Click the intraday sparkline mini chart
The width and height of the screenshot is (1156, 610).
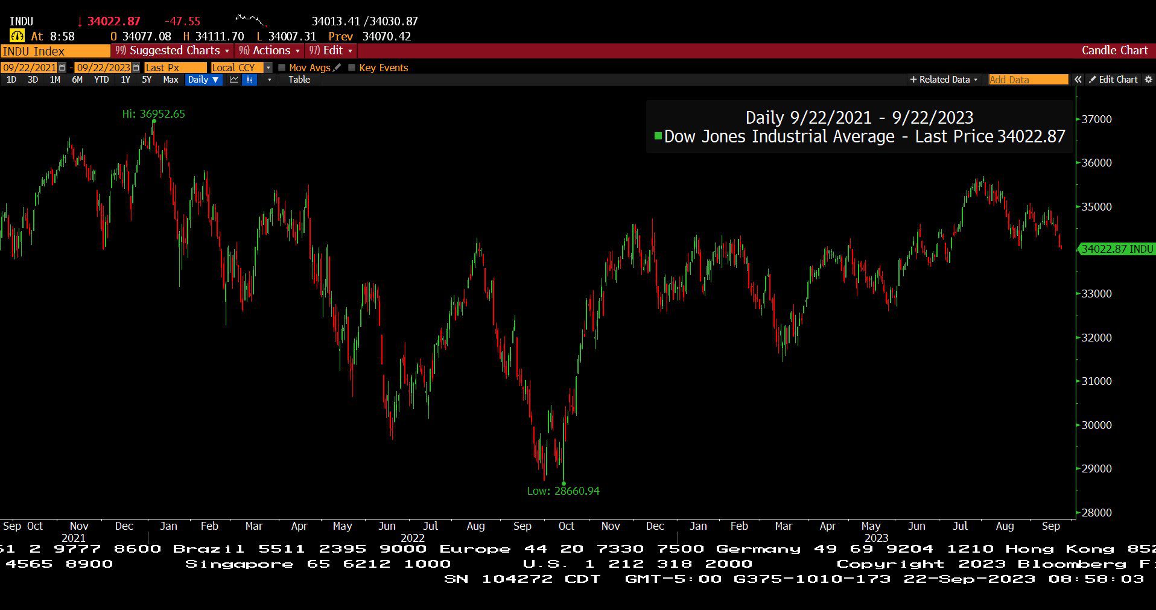tap(250, 20)
